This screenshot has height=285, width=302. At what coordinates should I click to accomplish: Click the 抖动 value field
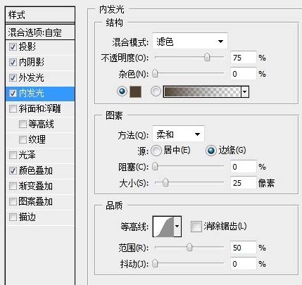click(x=244, y=264)
